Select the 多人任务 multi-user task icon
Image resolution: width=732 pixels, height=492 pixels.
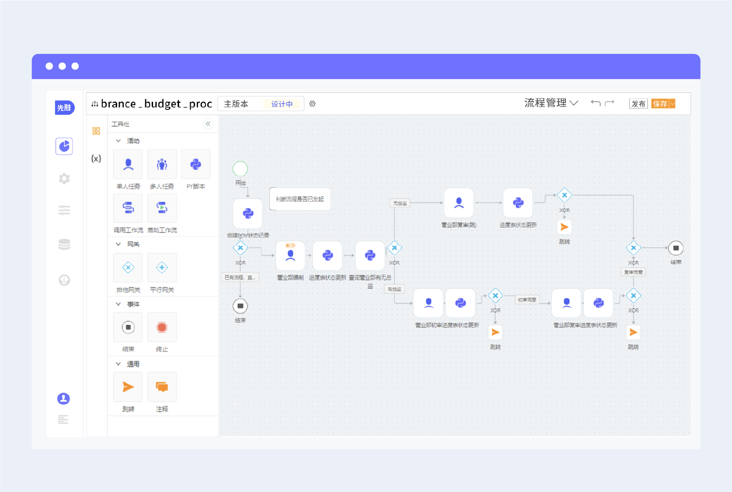(162, 164)
